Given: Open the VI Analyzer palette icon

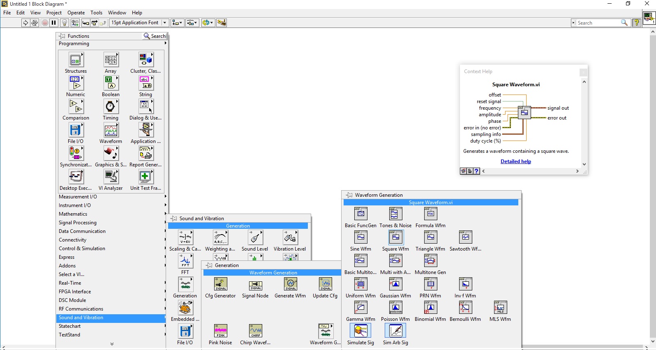Looking at the screenshot, I should [111, 177].
